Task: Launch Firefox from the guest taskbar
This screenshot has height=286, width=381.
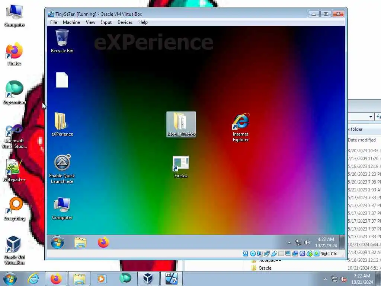Action: click(103, 242)
